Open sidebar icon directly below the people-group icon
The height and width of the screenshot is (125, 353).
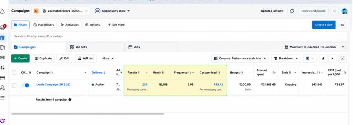tap(2, 67)
